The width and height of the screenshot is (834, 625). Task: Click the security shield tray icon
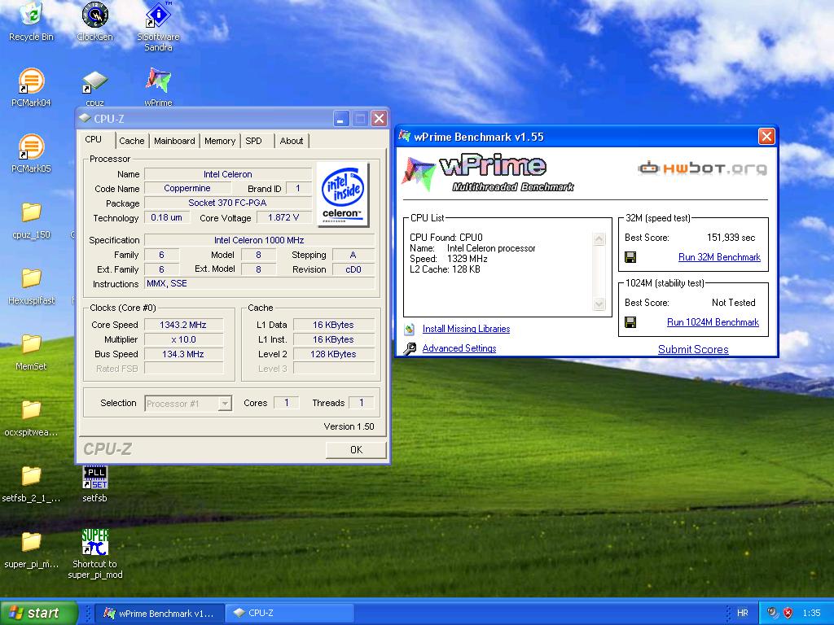click(788, 613)
